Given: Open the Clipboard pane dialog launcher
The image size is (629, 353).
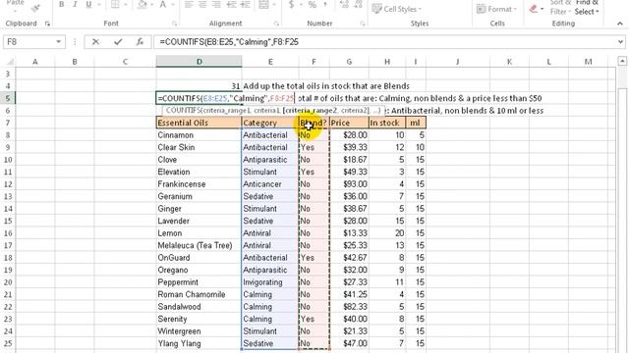Looking at the screenshot, I should pos(47,24).
